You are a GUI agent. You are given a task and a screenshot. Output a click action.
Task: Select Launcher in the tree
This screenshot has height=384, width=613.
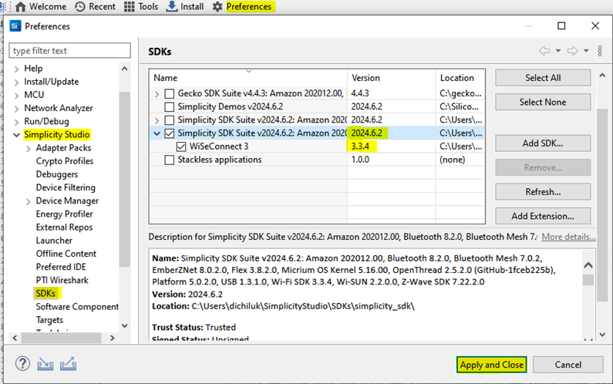click(x=54, y=241)
